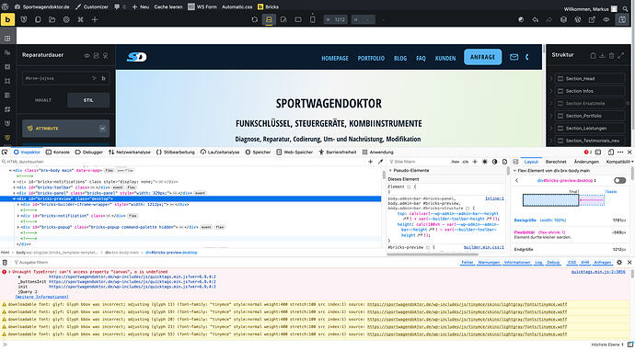Screen dimensions: 635x350
Task: Click the element picker icon in devtools
Action: click(x=5, y=152)
